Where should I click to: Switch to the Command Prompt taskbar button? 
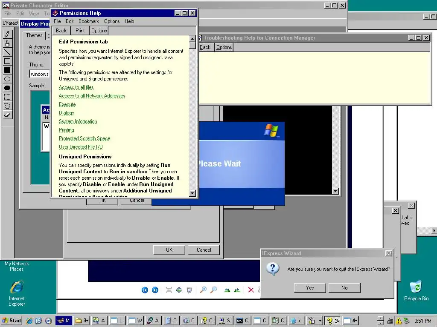243,321
